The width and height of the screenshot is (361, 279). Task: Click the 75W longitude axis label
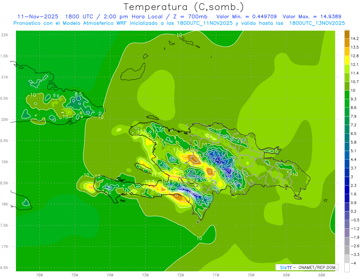pyautogui.click(x=75, y=275)
